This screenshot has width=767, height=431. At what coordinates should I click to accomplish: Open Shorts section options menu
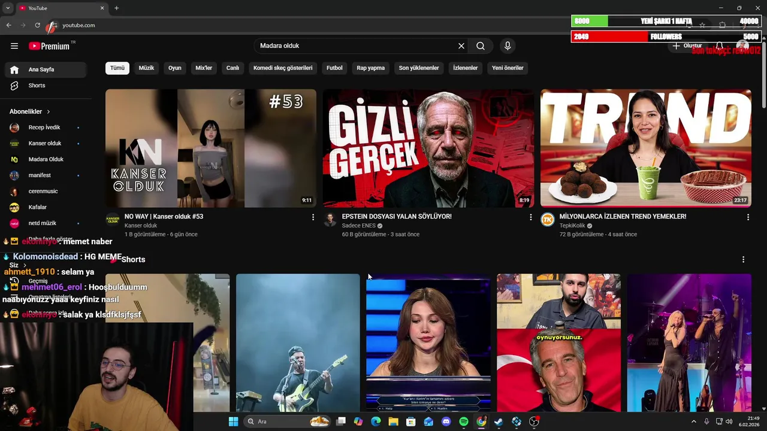(743, 260)
